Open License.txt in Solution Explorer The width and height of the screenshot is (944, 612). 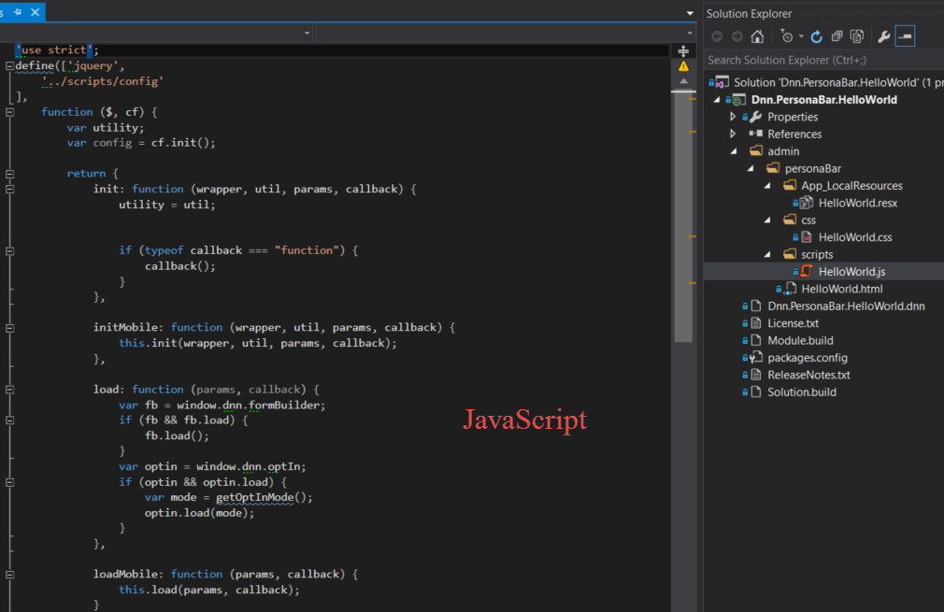click(x=793, y=323)
